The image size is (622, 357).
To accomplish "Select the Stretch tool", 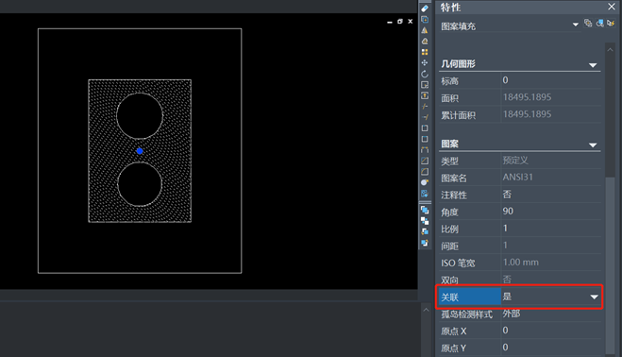I will (x=425, y=95).
